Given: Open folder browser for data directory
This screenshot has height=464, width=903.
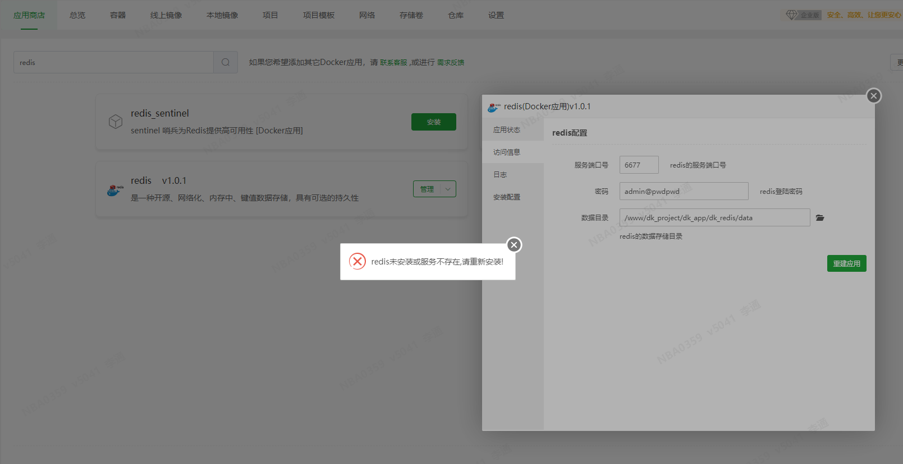Looking at the screenshot, I should [x=820, y=217].
